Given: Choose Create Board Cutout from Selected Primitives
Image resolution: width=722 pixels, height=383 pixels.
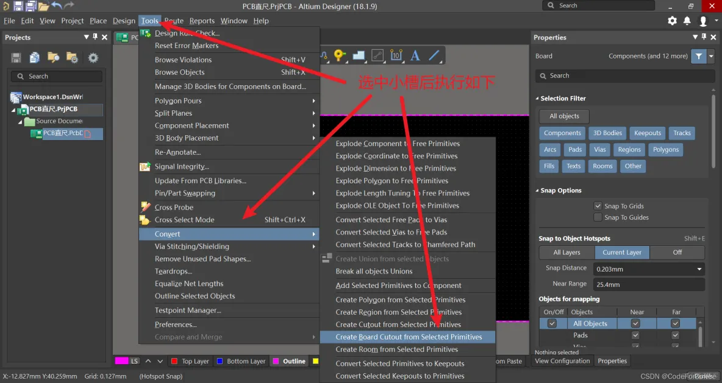Looking at the screenshot, I should coord(409,337).
